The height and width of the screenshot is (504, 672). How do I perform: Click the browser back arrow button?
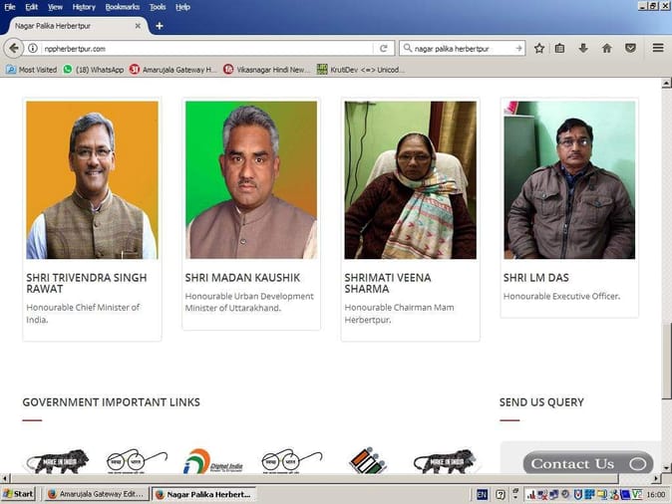tap(13, 48)
